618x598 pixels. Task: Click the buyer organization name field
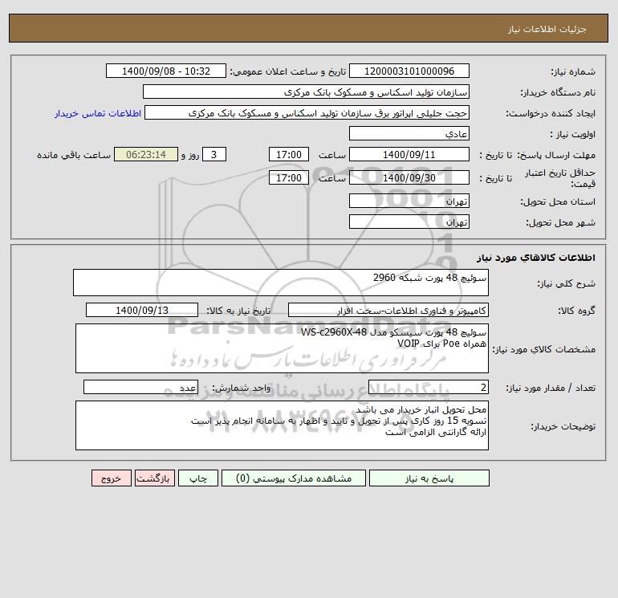click(x=306, y=92)
